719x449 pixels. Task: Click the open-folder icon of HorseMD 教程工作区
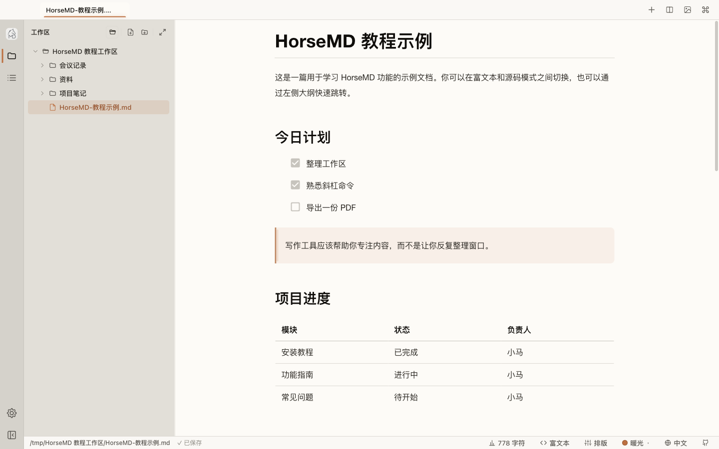(45, 51)
